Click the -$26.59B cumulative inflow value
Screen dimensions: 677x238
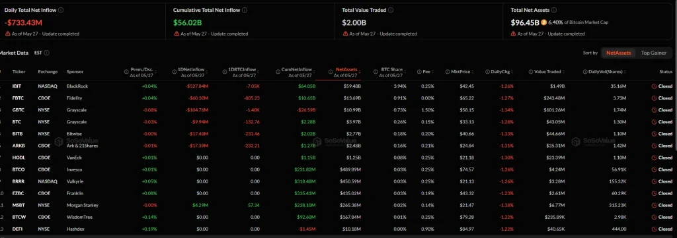coord(307,109)
